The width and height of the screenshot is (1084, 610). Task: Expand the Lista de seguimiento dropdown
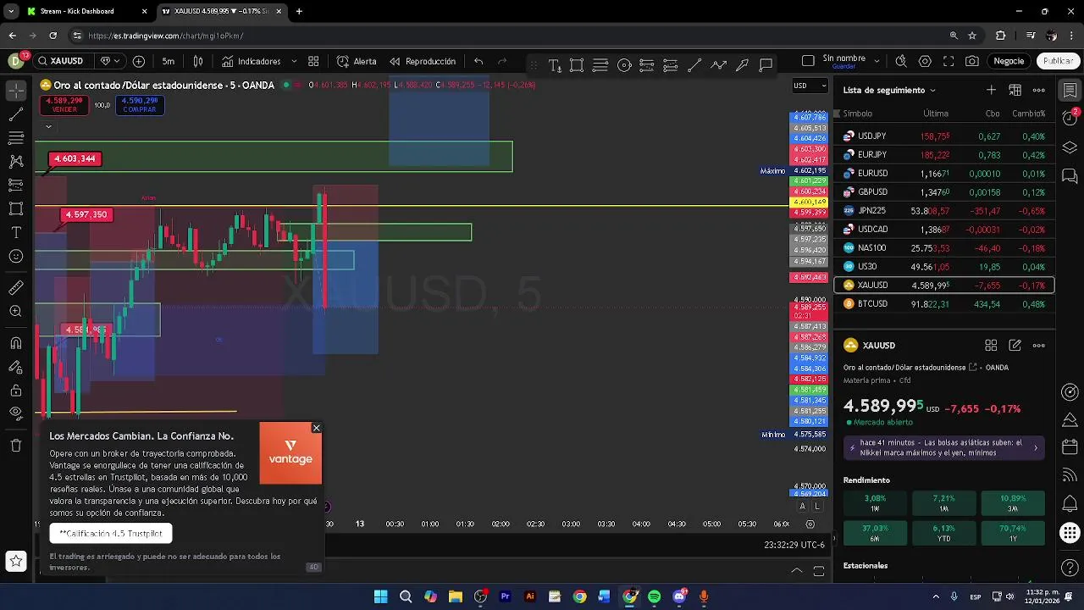(x=889, y=90)
